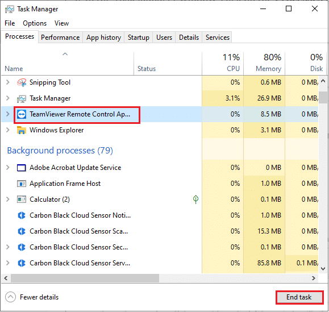Click the Calculator process icon

pyautogui.click(x=22, y=199)
